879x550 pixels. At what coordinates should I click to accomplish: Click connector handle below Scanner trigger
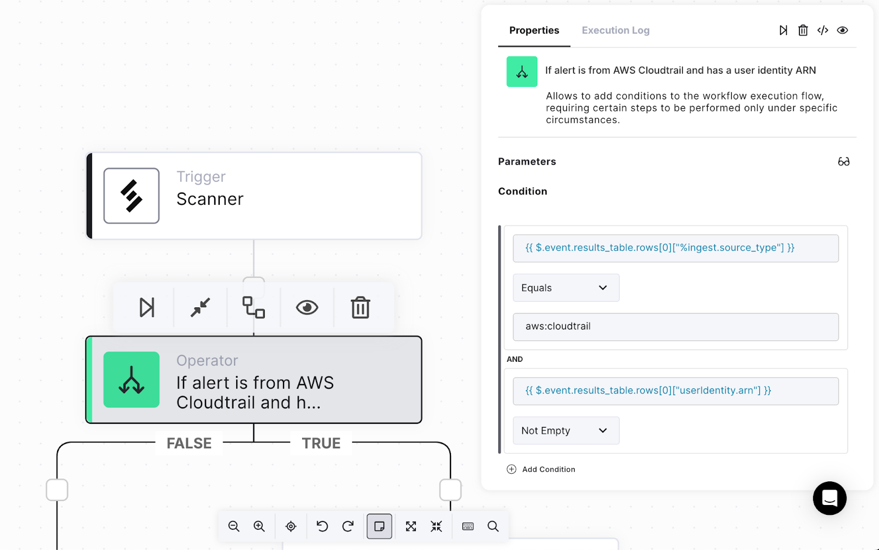254,287
